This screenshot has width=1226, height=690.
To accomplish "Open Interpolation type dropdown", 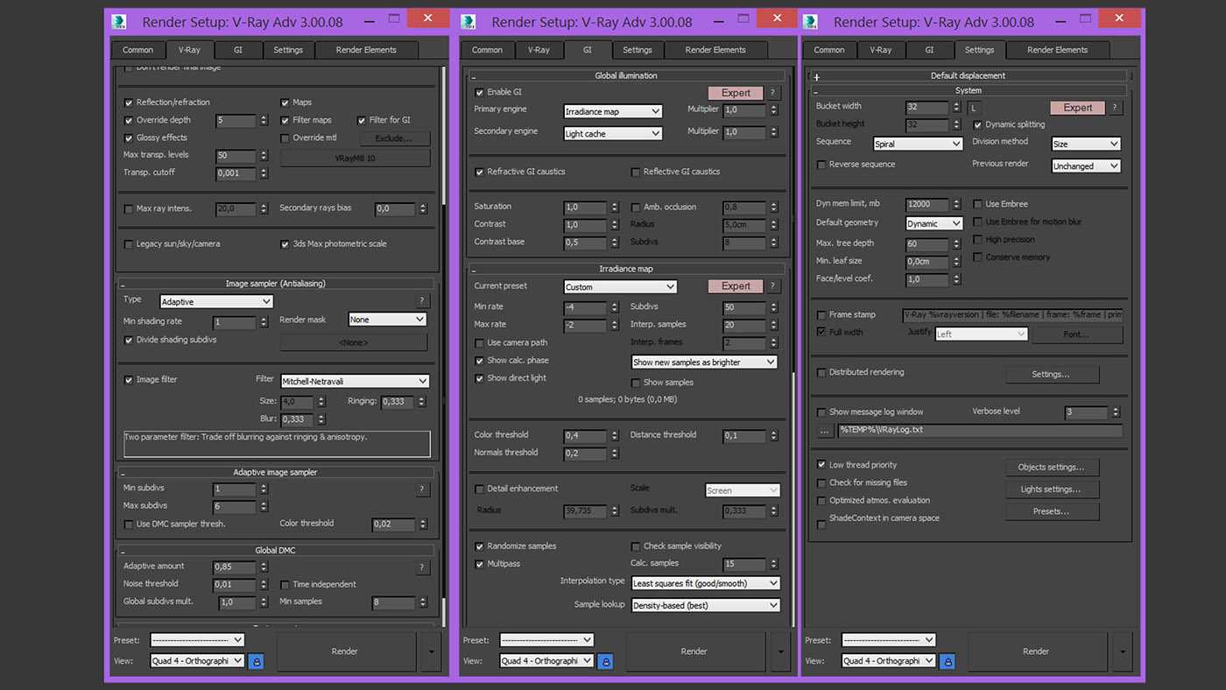I will pyautogui.click(x=705, y=583).
